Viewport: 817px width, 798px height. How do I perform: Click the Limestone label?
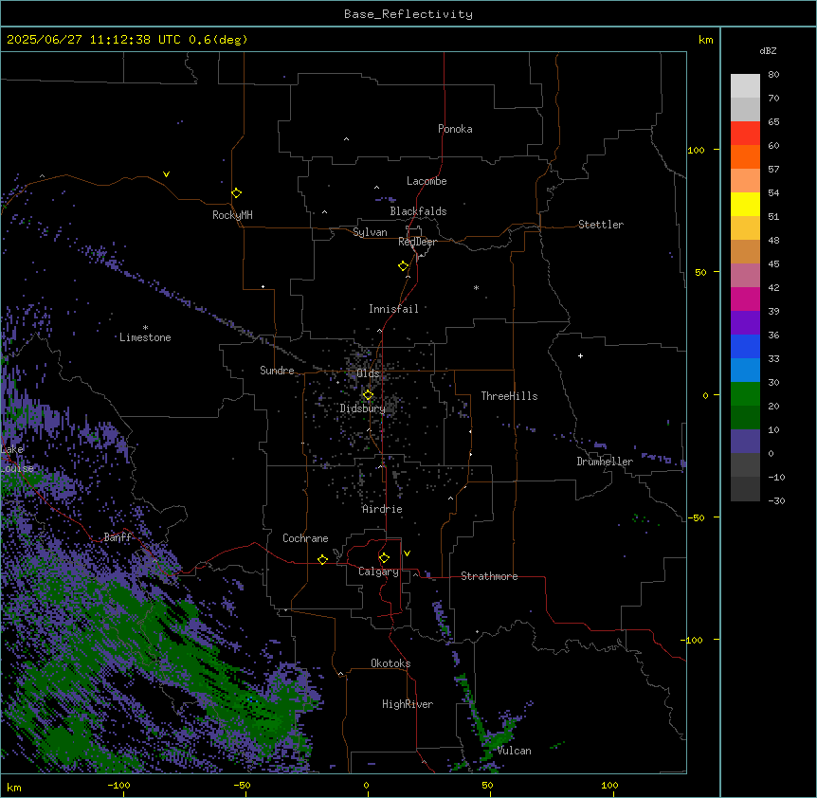145,337
